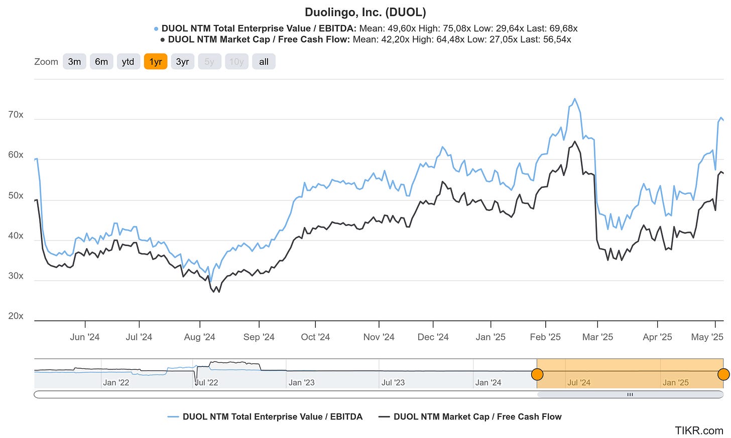
Task: Click the disabled 10y zoom button
Action: (x=236, y=62)
